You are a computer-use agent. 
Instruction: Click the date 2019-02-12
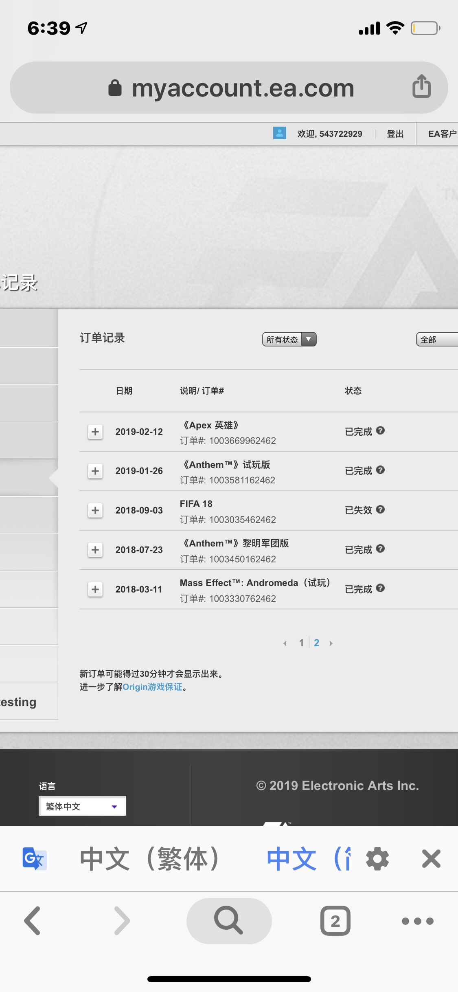139,432
